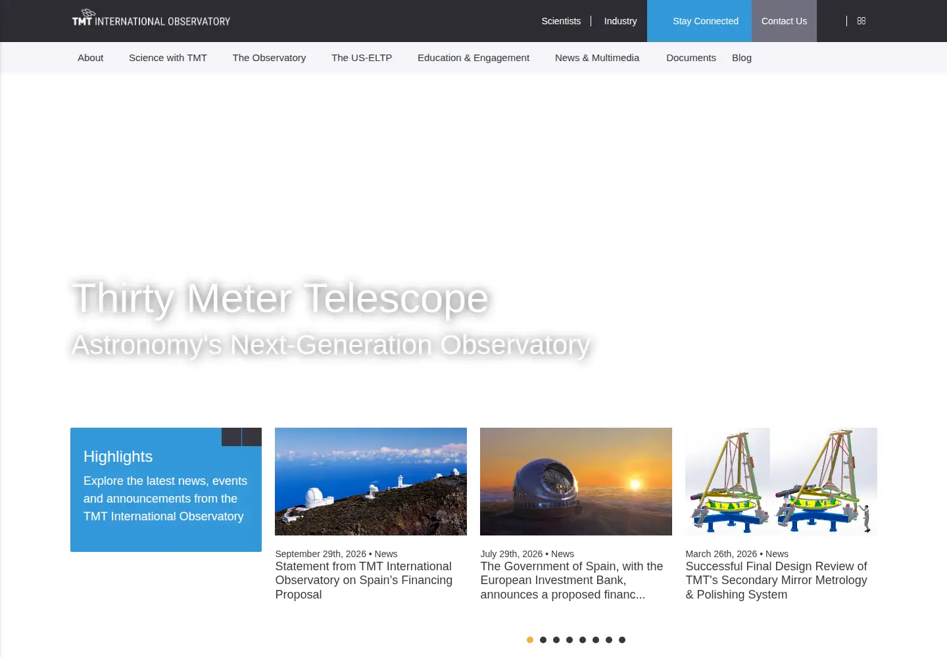The width and height of the screenshot is (947, 657).
Task: Click the March 26th, 2026 news date
Action: (721, 554)
